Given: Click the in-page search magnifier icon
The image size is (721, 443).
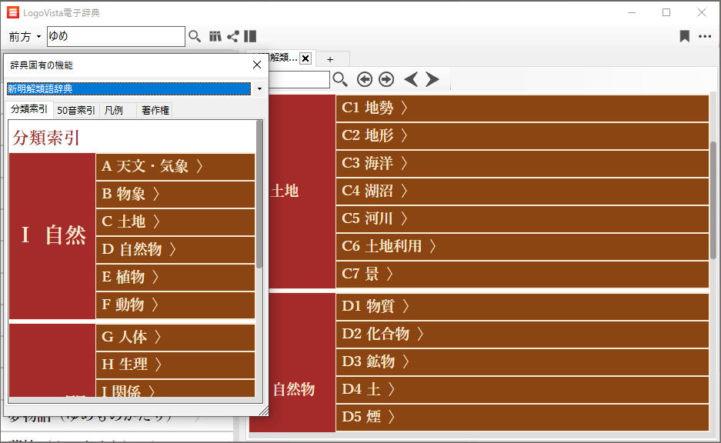Looking at the screenshot, I should [340, 79].
